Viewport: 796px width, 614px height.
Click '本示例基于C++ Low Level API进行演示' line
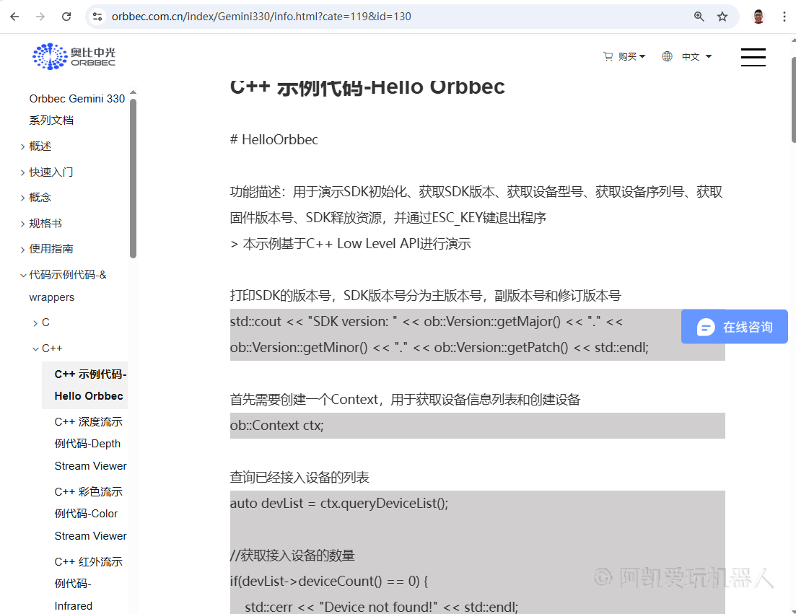click(x=351, y=244)
